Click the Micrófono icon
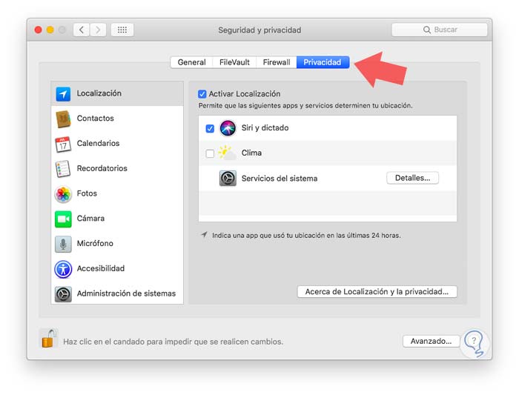 (x=63, y=244)
